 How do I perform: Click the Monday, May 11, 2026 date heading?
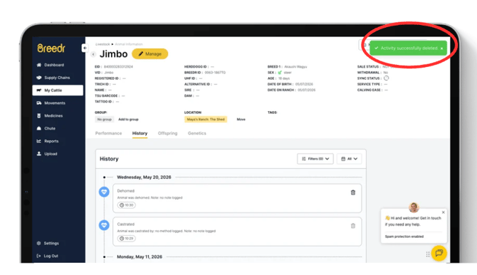[x=140, y=257]
